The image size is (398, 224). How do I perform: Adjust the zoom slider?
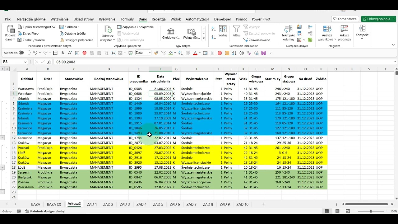371,211
